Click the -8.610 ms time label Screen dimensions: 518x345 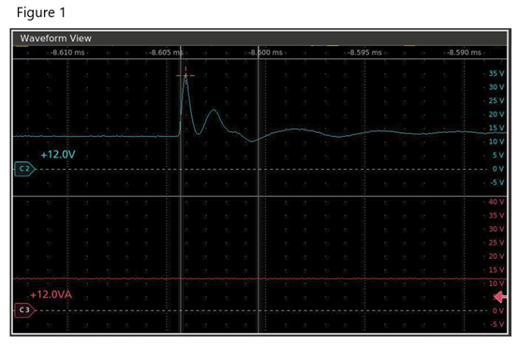point(68,52)
